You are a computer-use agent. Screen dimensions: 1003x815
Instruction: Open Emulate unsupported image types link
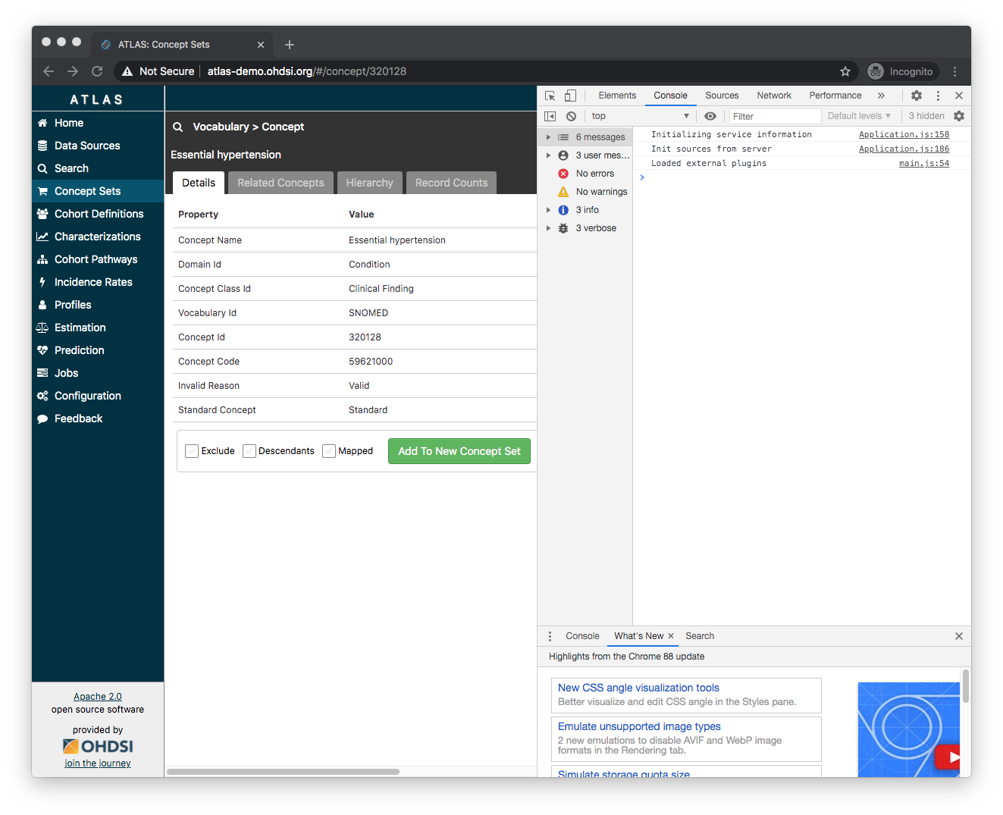639,726
